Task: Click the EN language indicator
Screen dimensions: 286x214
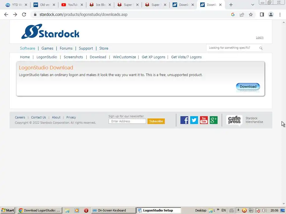Action: point(223,210)
